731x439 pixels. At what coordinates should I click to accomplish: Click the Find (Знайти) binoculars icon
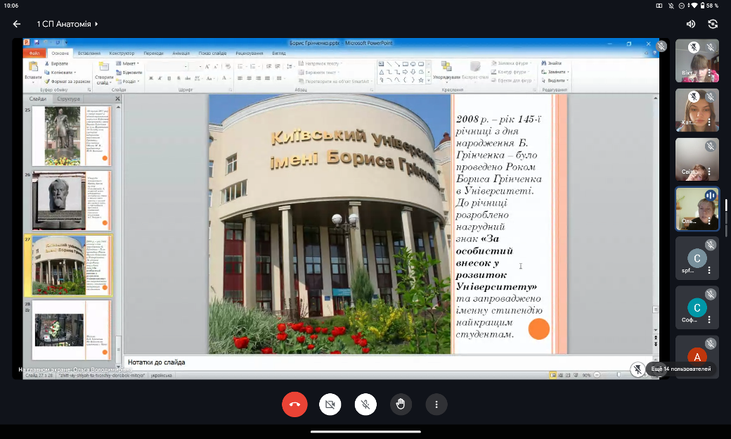(544, 63)
